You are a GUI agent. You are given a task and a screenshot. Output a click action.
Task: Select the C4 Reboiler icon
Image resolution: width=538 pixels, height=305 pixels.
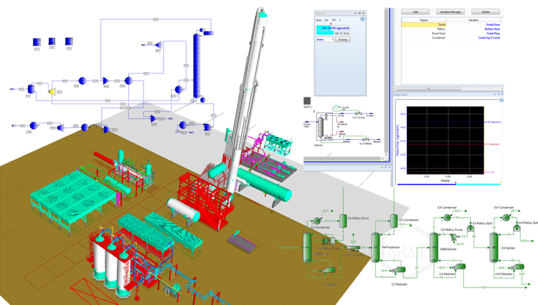459,267
